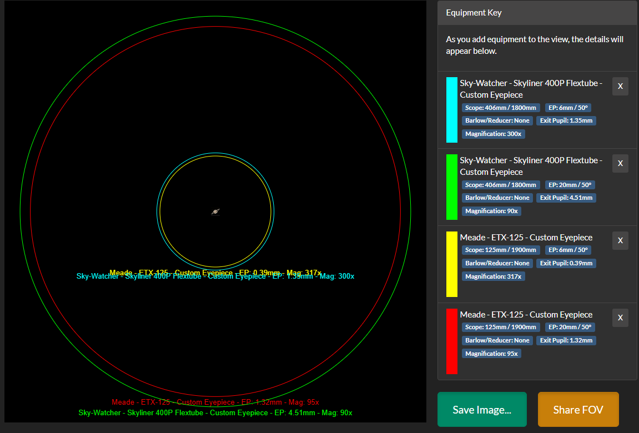Screen dimensions: 639x433
Task: Click Barlow/Reducer: None tag in cyan entry
Action: 497,120
